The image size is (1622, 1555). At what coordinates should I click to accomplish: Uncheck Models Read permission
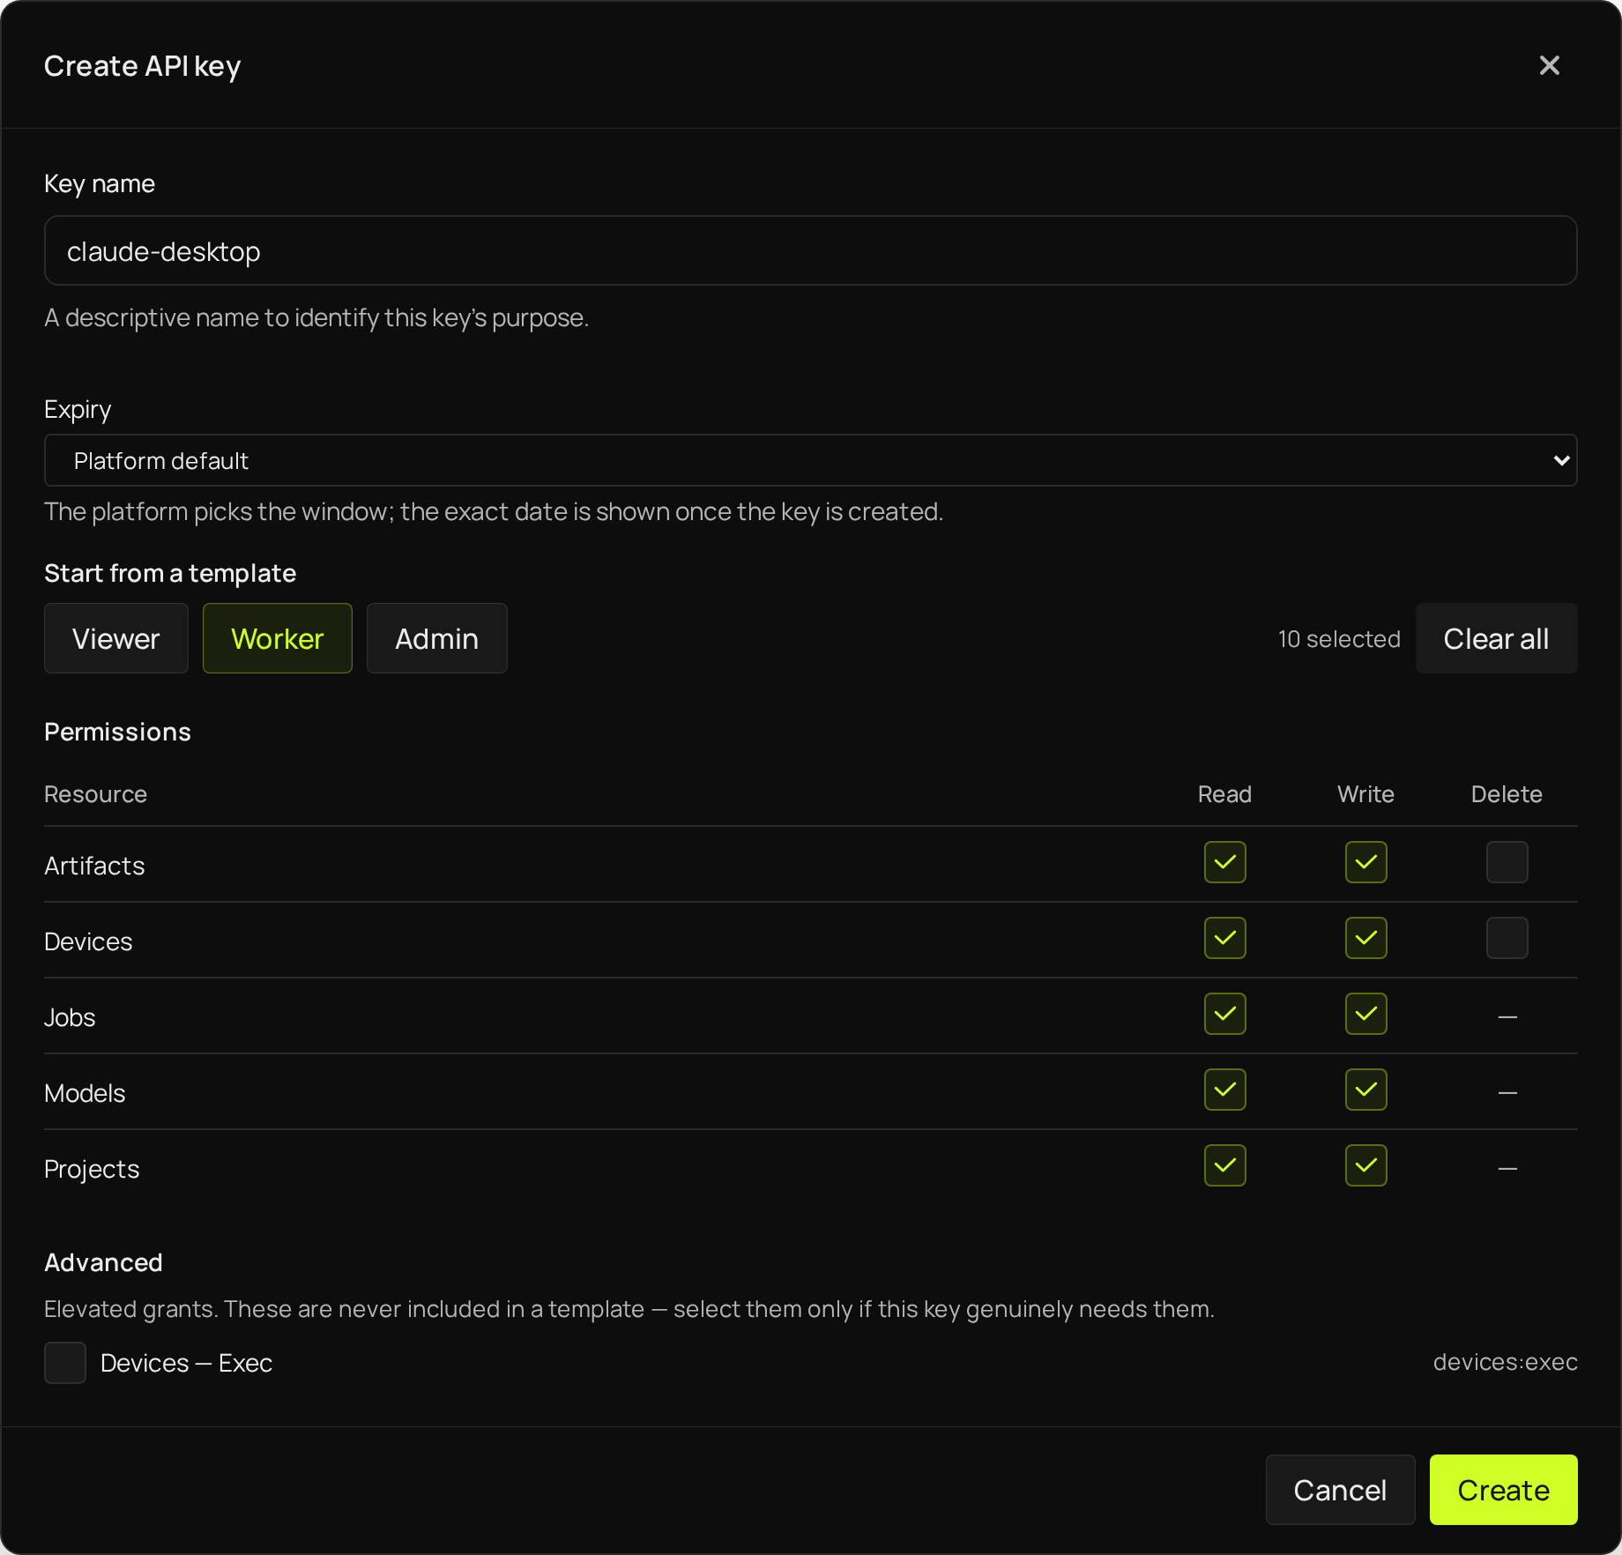coord(1224,1090)
